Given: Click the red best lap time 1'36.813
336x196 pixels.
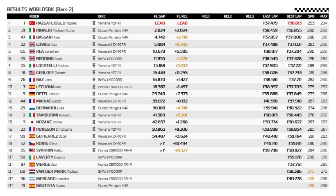Looking at the screenshot, I should 294,23.
